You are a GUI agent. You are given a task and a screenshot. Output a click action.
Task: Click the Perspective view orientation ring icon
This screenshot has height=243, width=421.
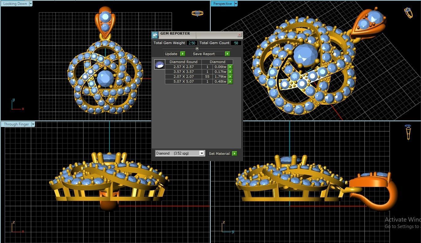(408, 13)
